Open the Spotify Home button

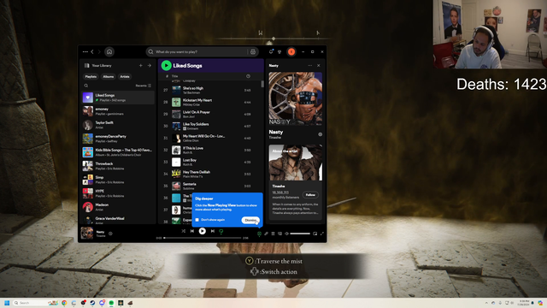(x=109, y=51)
